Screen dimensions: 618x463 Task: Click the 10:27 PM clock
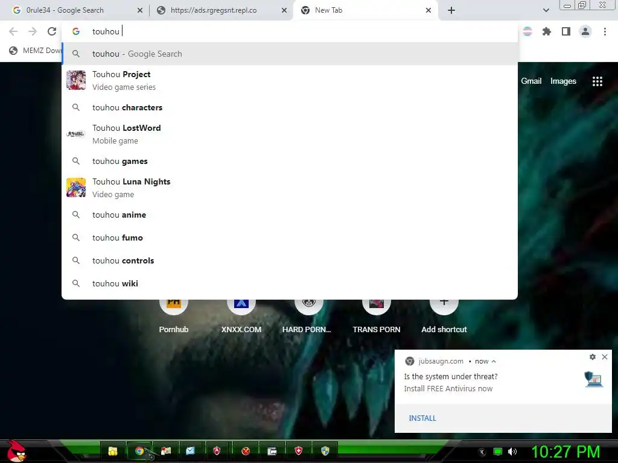[566, 452]
